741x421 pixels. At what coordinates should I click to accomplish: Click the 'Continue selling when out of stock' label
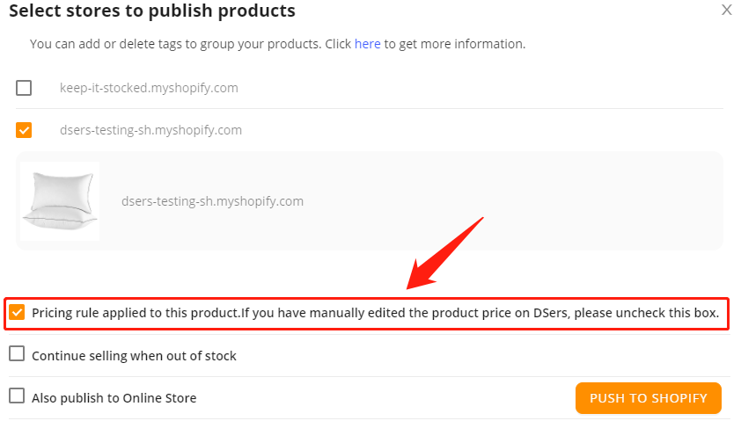(x=134, y=356)
